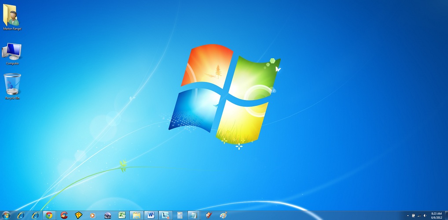Select the Recycle Bin desktop icon
This screenshot has height=220, width=448.
12,87
